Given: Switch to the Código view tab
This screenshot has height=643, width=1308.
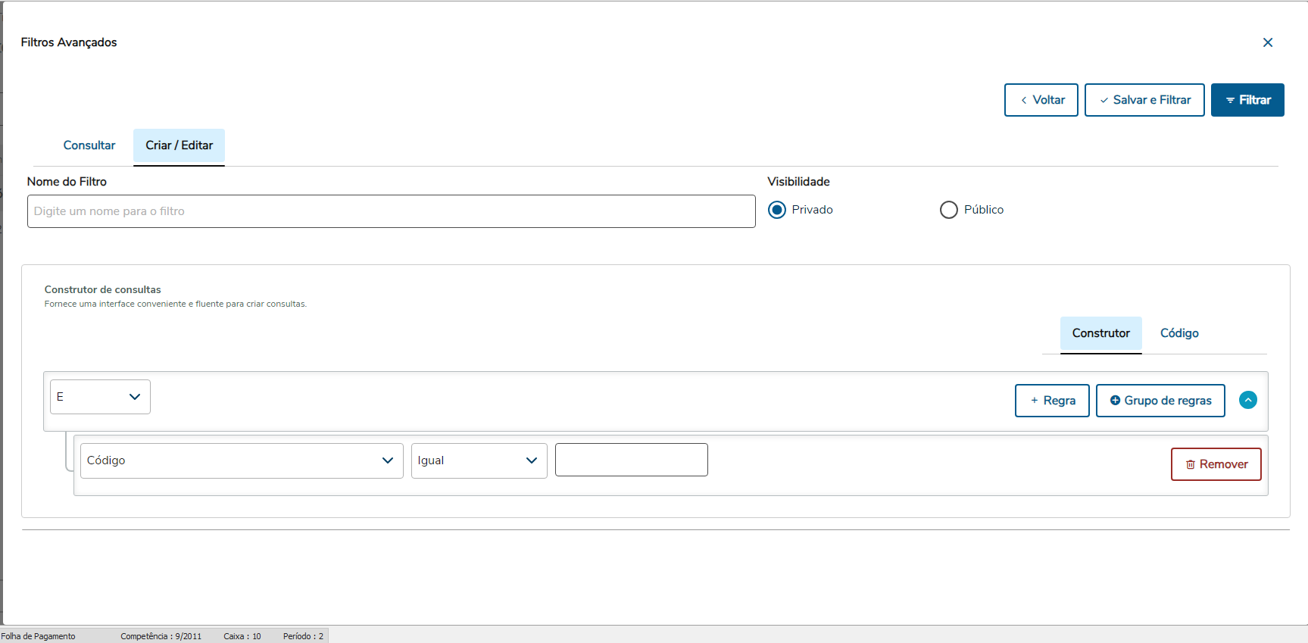Looking at the screenshot, I should [x=1179, y=333].
